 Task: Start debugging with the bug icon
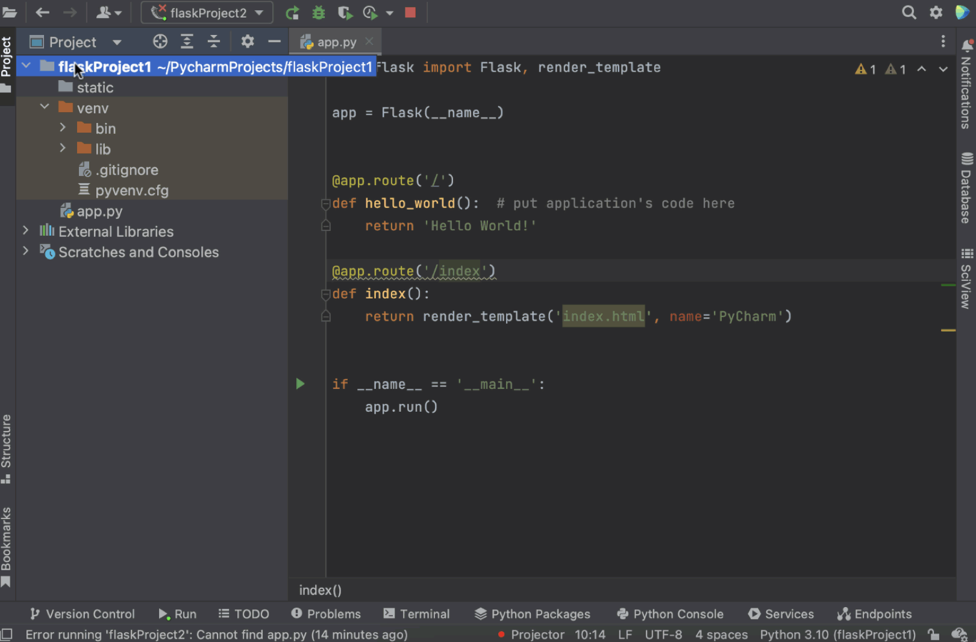(x=319, y=12)
